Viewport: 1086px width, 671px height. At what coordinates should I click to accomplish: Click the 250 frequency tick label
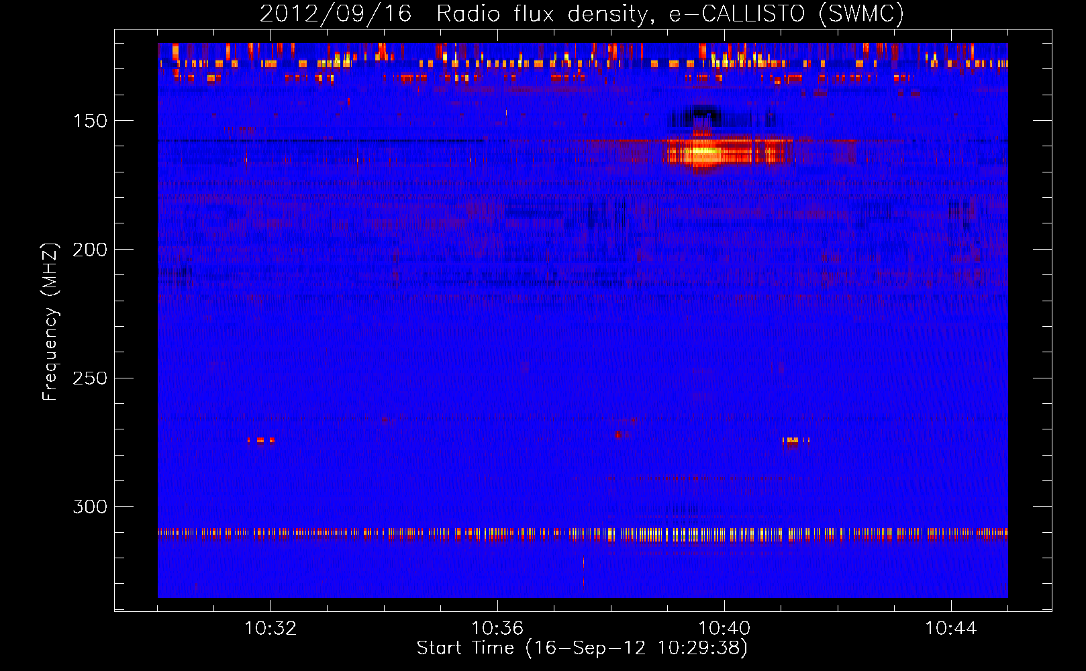coord(90,378)
